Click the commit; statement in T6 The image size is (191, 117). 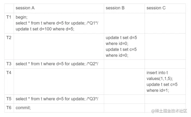(x=23, y=108)
